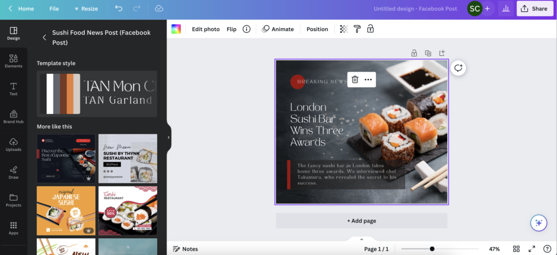Select the BREAKING NEWS text

[x=322, y=81]
